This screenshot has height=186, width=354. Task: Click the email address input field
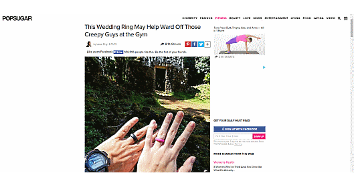pyautogui.click(x=233, y=136)
